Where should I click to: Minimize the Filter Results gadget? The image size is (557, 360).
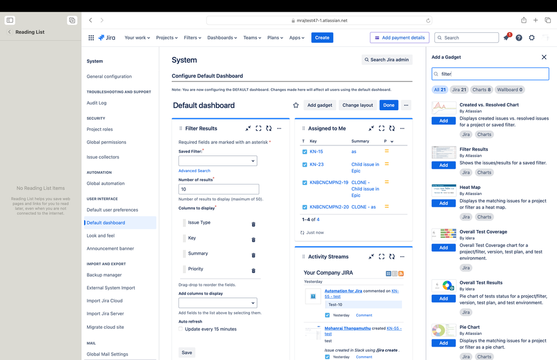coord(248,129)
